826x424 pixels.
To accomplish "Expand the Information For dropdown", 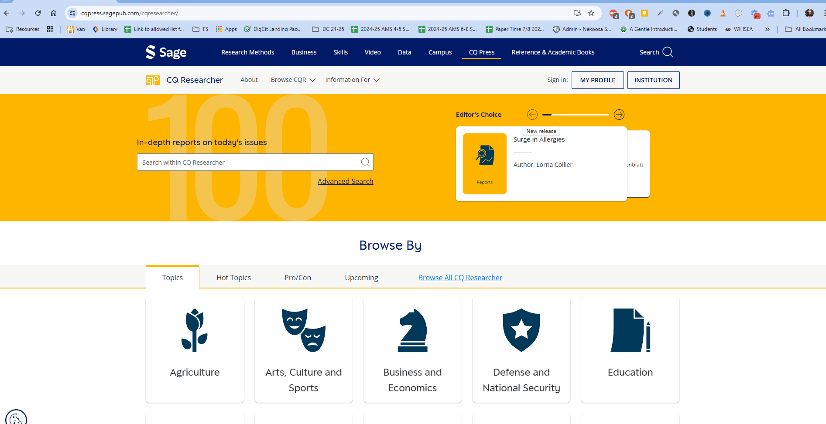I will click(x=353, y=80).
